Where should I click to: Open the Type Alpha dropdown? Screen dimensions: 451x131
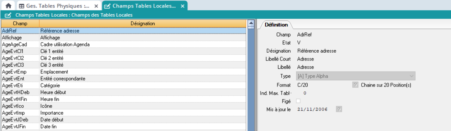(355, 76)
